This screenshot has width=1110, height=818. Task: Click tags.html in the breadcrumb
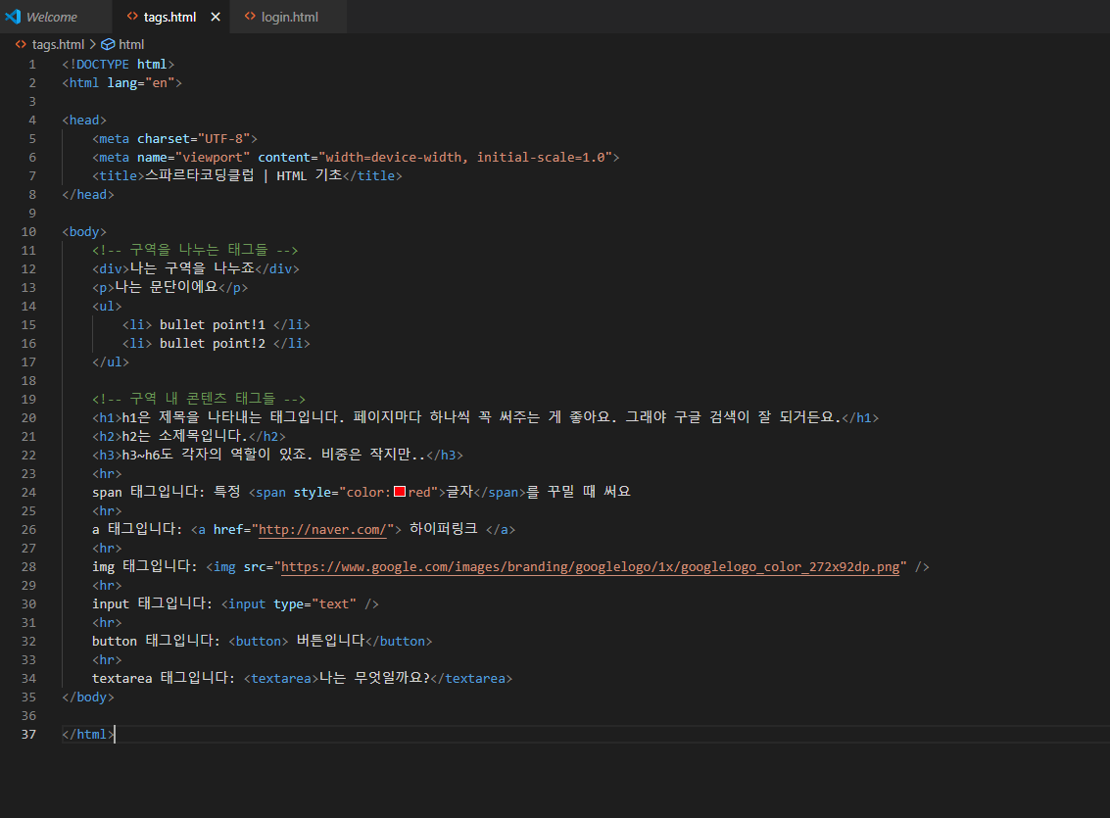[x=58, y=44]
